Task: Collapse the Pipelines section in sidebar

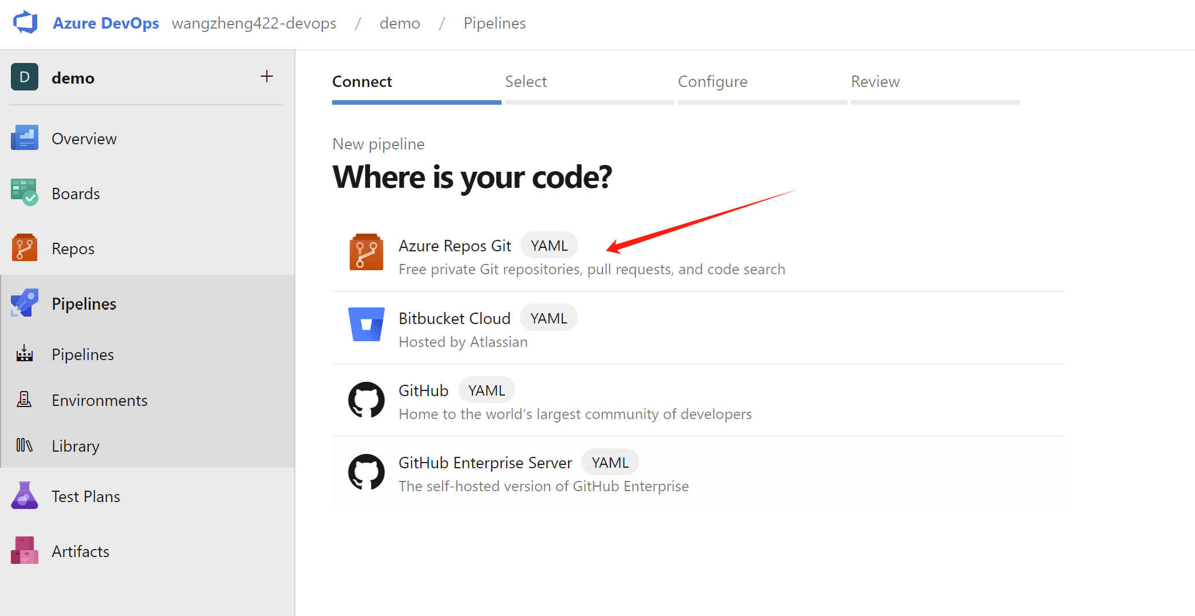Action: (84, 303)
